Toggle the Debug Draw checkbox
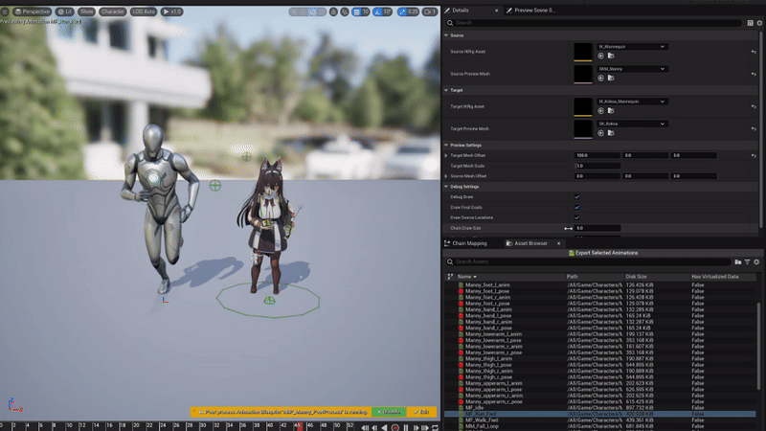The width and height of the screenshot is (766, 431). 577,197
